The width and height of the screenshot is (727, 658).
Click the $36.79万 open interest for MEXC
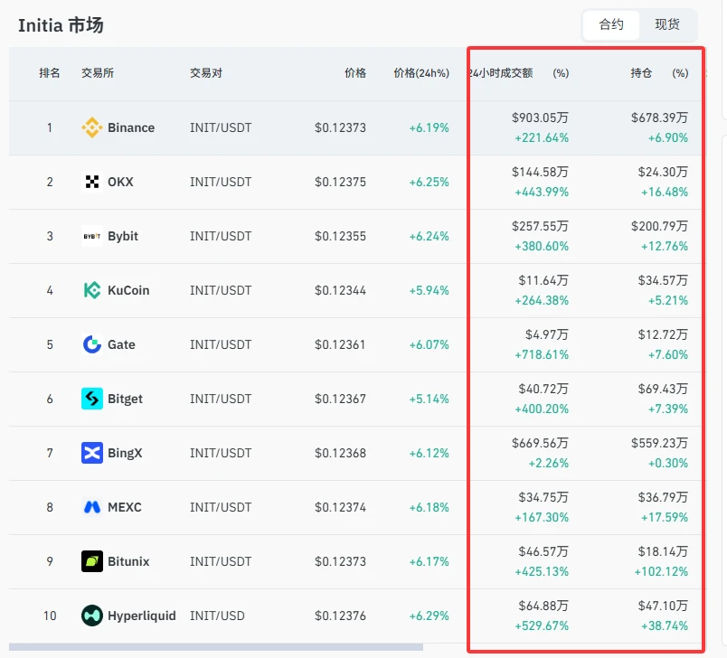click(x=663, y=497)
